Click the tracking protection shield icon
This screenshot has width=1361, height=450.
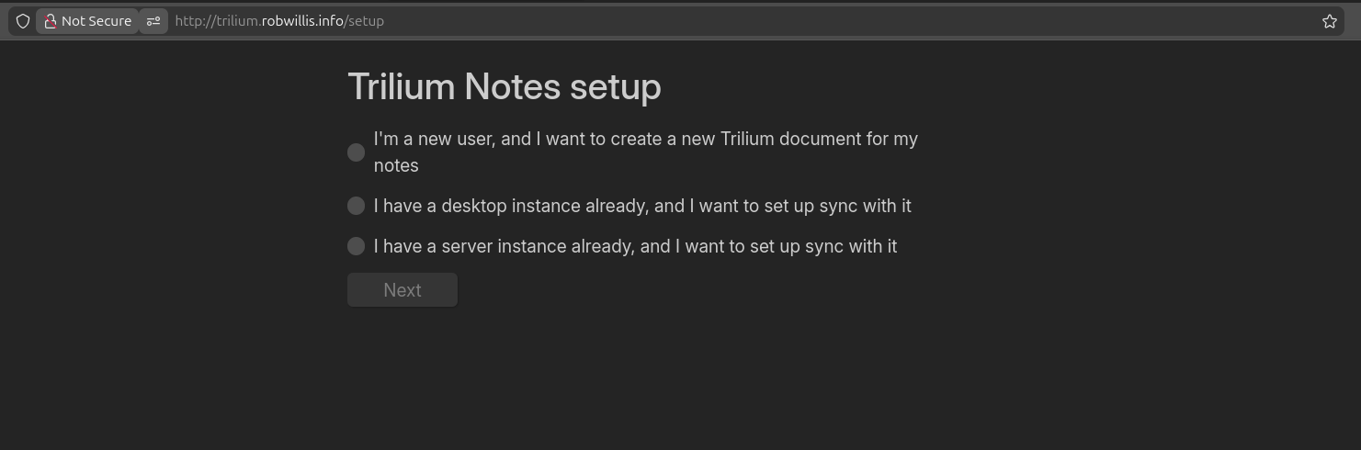pyautogui.click(x=23, y=21)
